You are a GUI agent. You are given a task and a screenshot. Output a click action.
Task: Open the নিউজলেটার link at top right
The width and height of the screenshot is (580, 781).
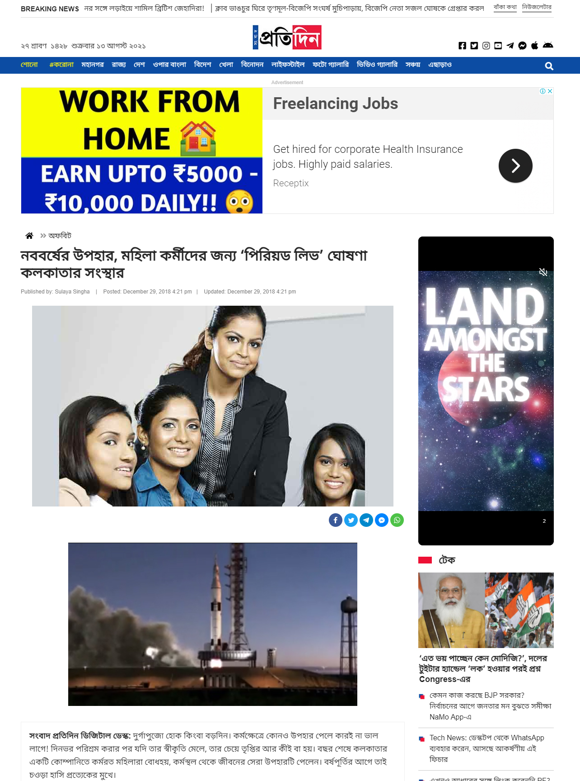(x=537, y=7)
